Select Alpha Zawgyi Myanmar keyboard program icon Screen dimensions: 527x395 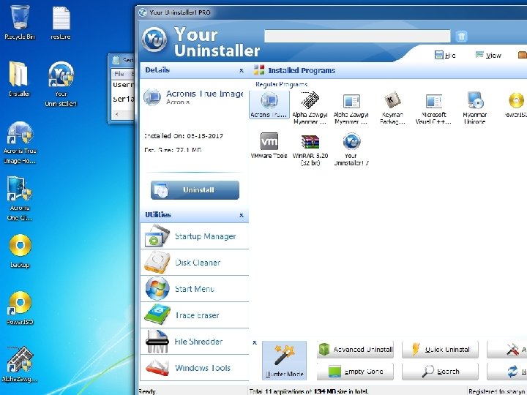click(x=310, y=108)
